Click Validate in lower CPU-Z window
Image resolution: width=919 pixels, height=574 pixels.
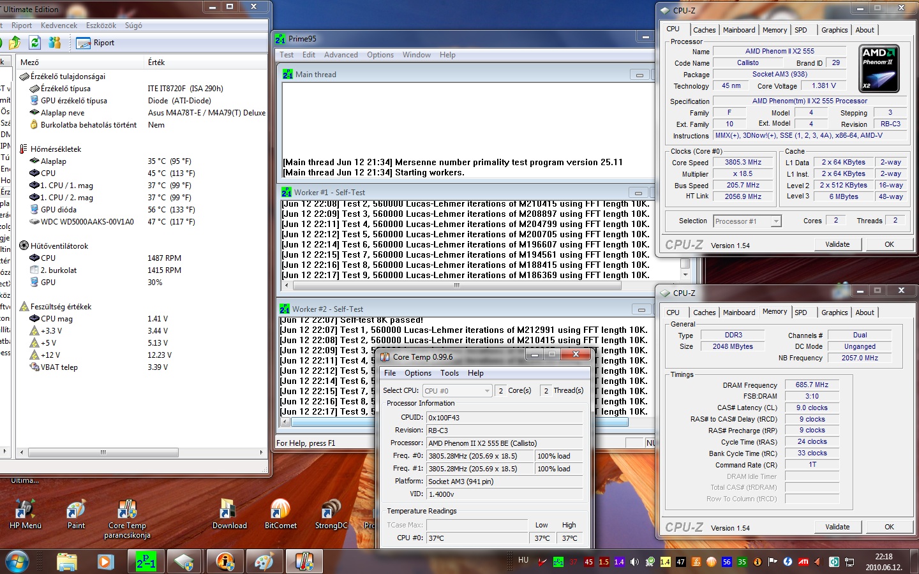[x=837, y=527]
